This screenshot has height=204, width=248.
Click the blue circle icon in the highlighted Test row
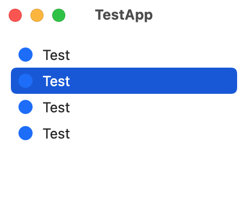point(26,81)
